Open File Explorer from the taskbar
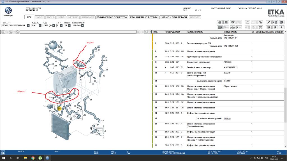 tap(26, 158)
